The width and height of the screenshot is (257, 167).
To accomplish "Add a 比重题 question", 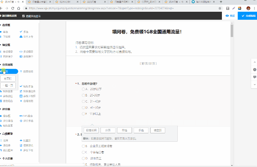I will click(x=25, y=141).
